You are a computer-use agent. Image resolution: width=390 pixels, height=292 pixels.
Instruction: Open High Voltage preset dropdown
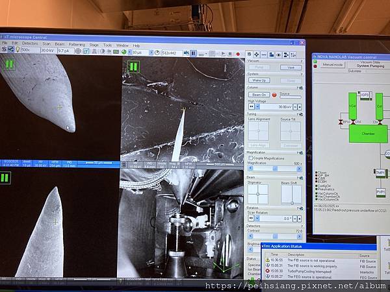(x=257, y=107)
